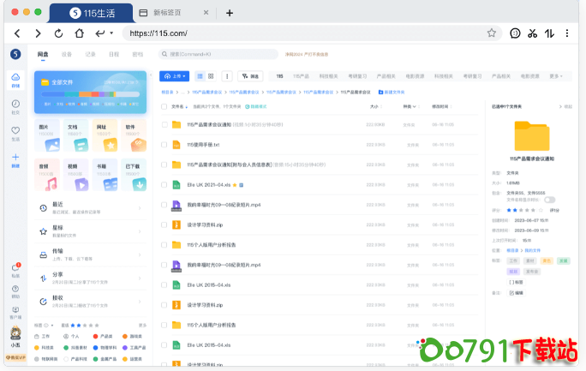Expand the 分享 share row chevron
The height and width of the screenshot is (371, 586).
coord(140,278)
